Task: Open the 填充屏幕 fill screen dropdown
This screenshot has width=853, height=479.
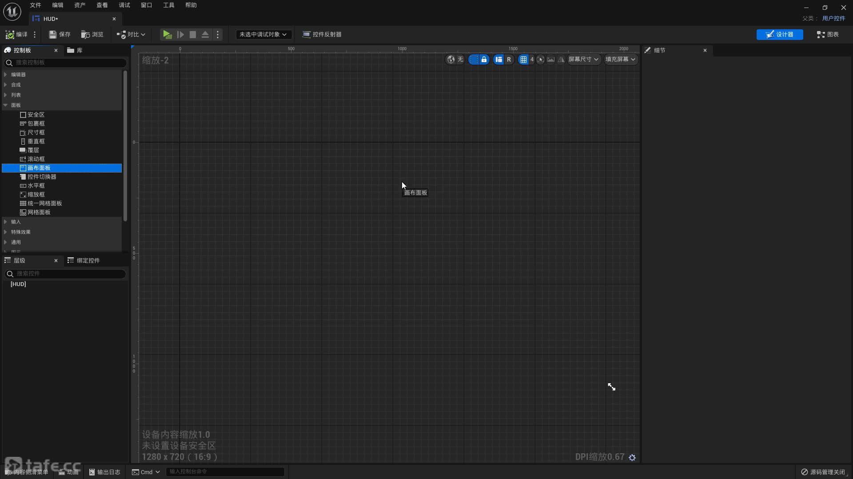Action: point(620,59)
